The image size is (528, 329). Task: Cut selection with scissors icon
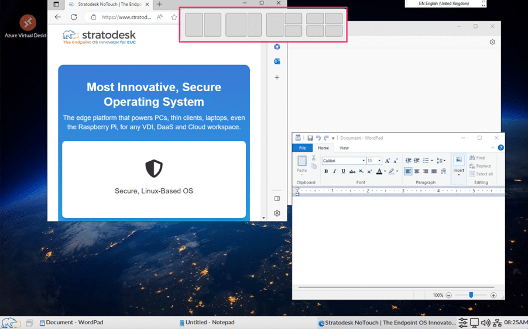[x=314, y=158]
